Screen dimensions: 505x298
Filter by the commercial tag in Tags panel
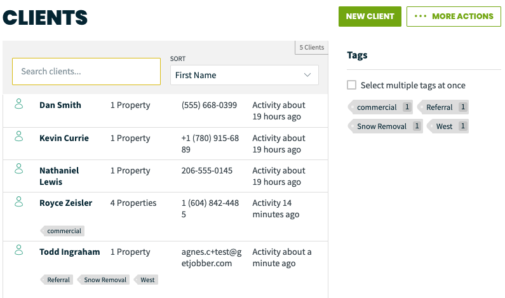pos(380,107)
